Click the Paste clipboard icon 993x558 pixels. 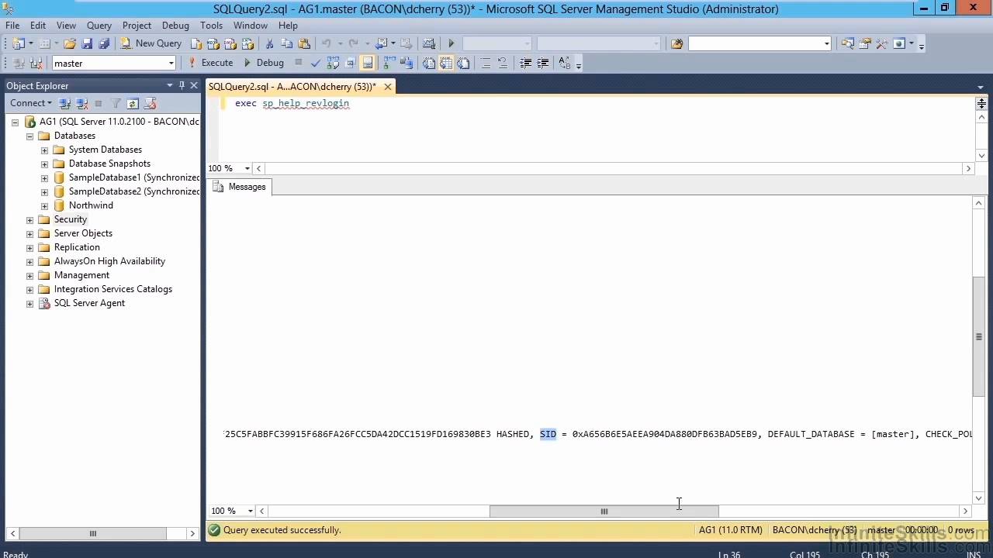(x=304, y=43)
